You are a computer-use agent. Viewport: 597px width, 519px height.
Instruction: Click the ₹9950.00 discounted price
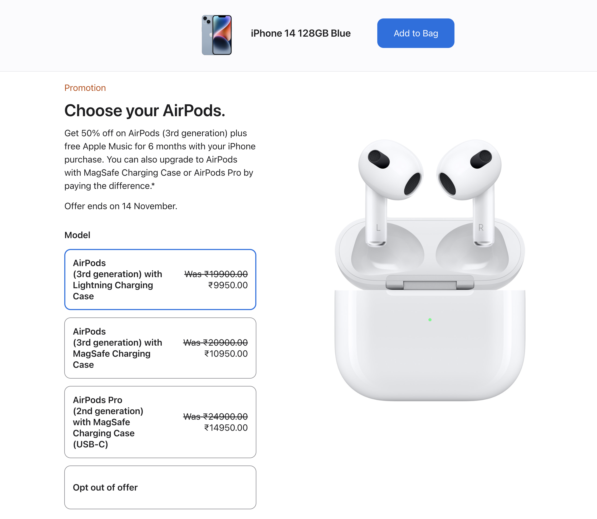pyautogui.click(x=228, y=285)
